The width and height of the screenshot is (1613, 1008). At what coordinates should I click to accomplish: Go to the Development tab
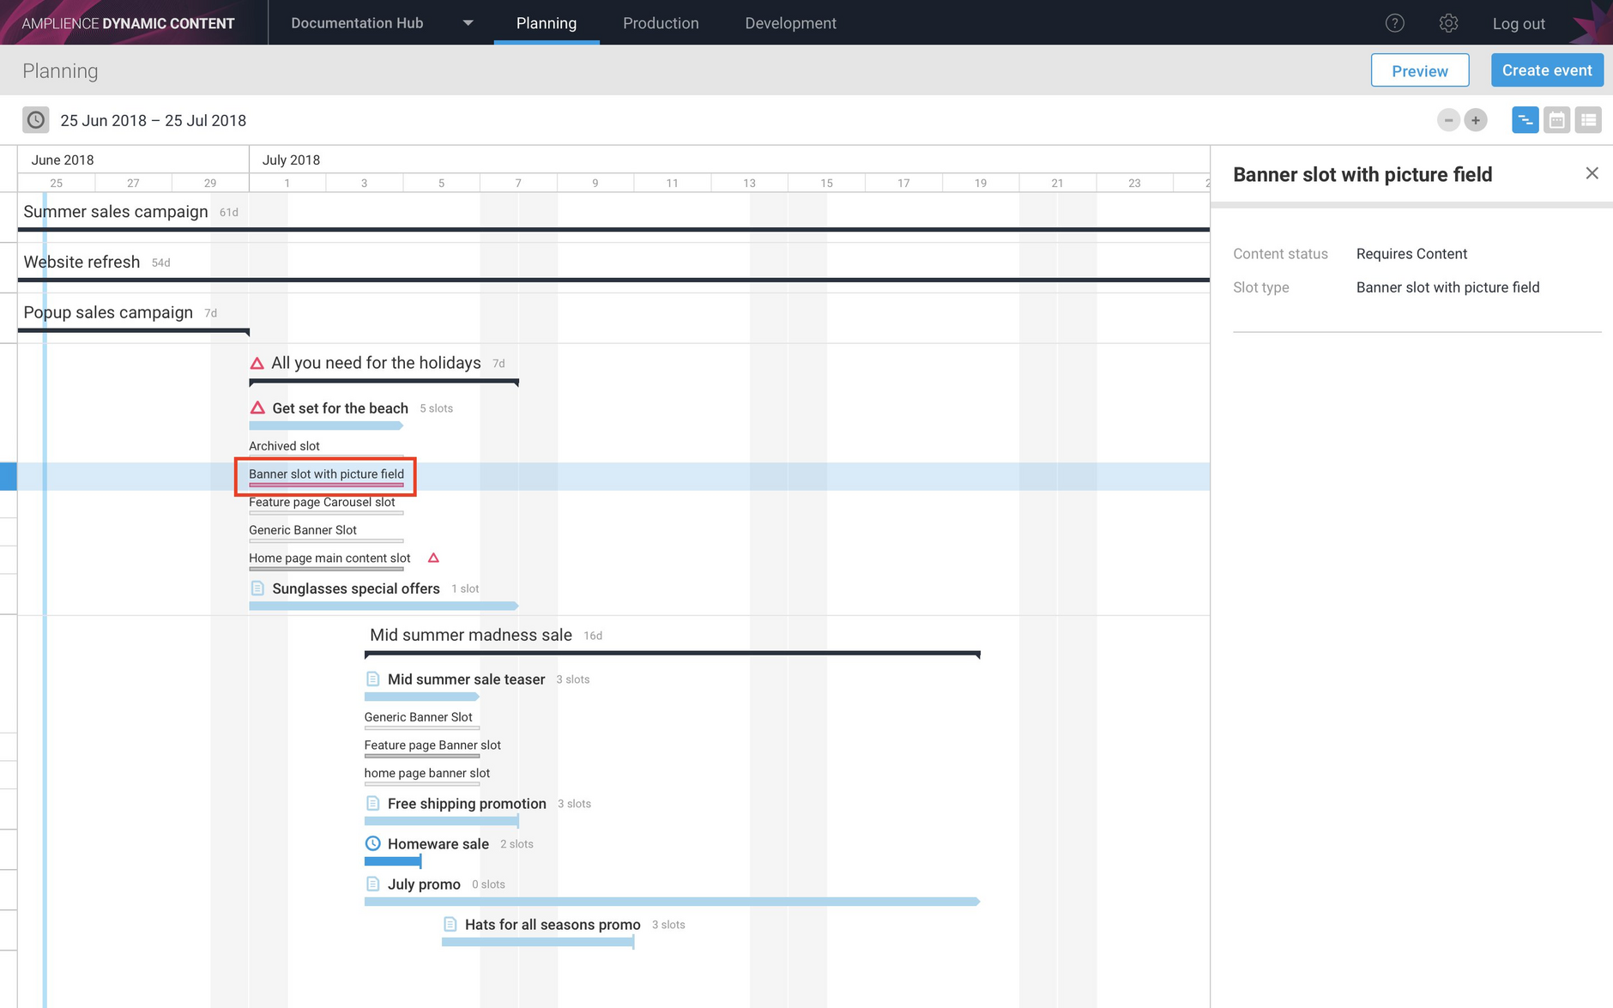(x=790, y=23)
